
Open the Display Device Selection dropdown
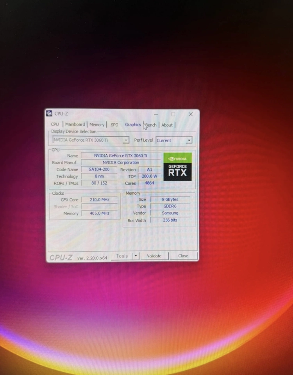point(91,140)
